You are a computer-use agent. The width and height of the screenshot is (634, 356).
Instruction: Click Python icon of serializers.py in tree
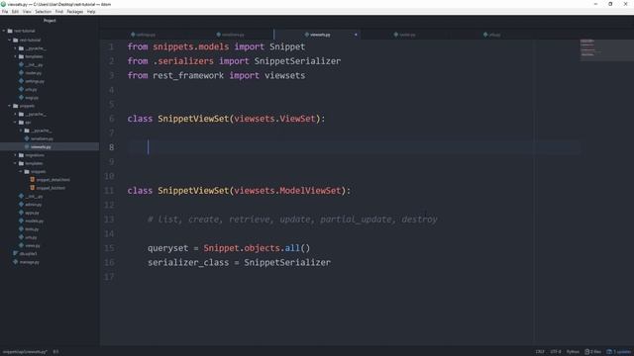pyautogui.click(x=27, y=138)
